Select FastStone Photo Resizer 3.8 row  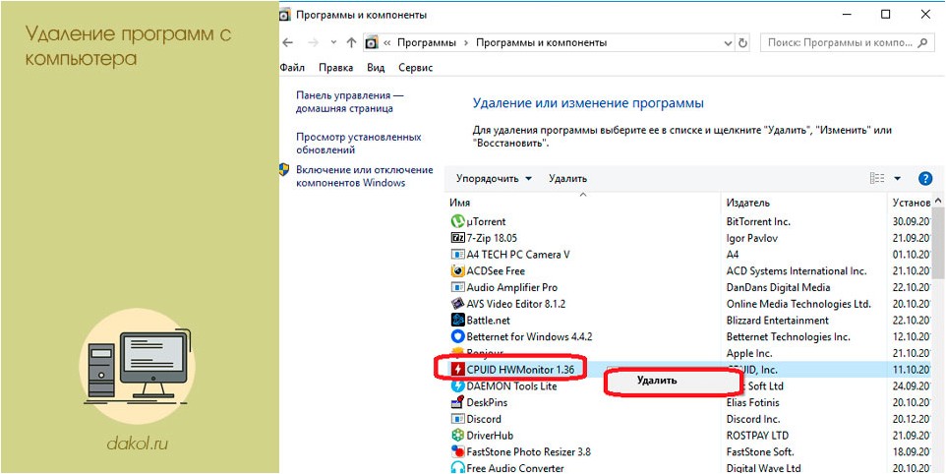[688, 451]
